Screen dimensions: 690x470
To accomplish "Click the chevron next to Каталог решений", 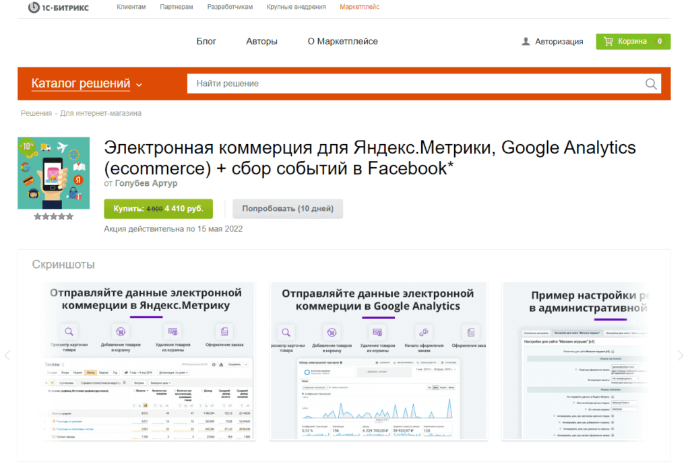I will [x=139, y=85].
